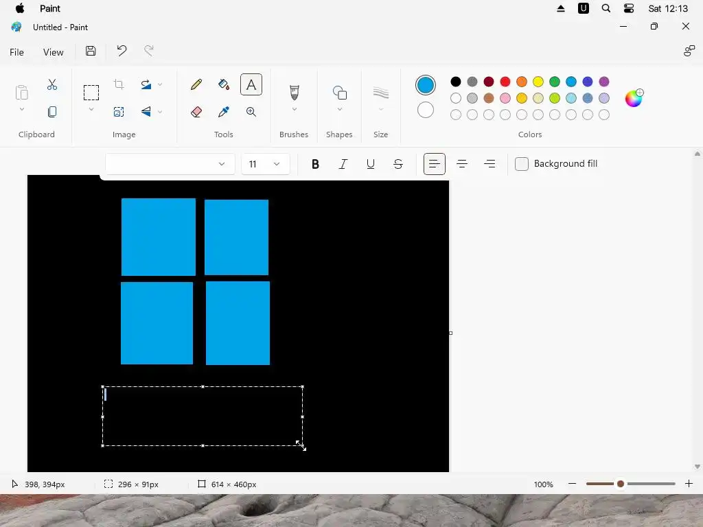Pick the purple color swatch
This screenshot has height=527, width=703.
[x=604, y=82]
